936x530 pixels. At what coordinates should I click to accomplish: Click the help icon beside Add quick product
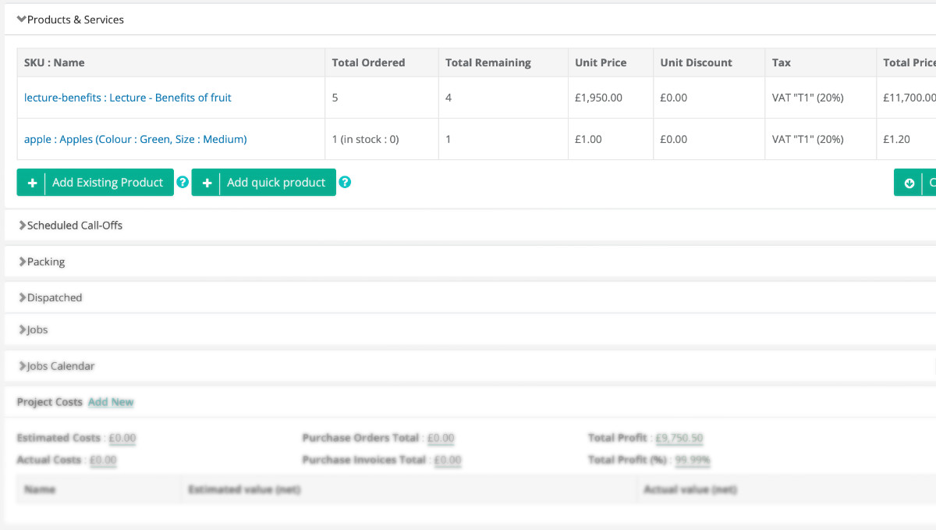[345, 183]
